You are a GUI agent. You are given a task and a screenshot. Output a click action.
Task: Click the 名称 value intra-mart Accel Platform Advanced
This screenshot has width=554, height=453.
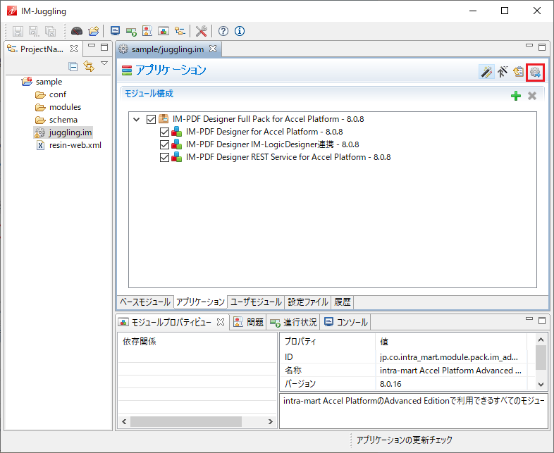tap(450, 371)
